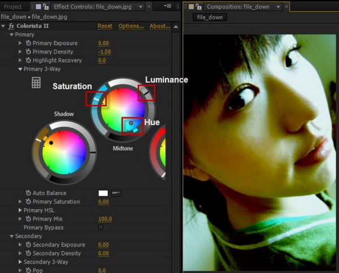Collapse the Secondary group

click(11, 236)
